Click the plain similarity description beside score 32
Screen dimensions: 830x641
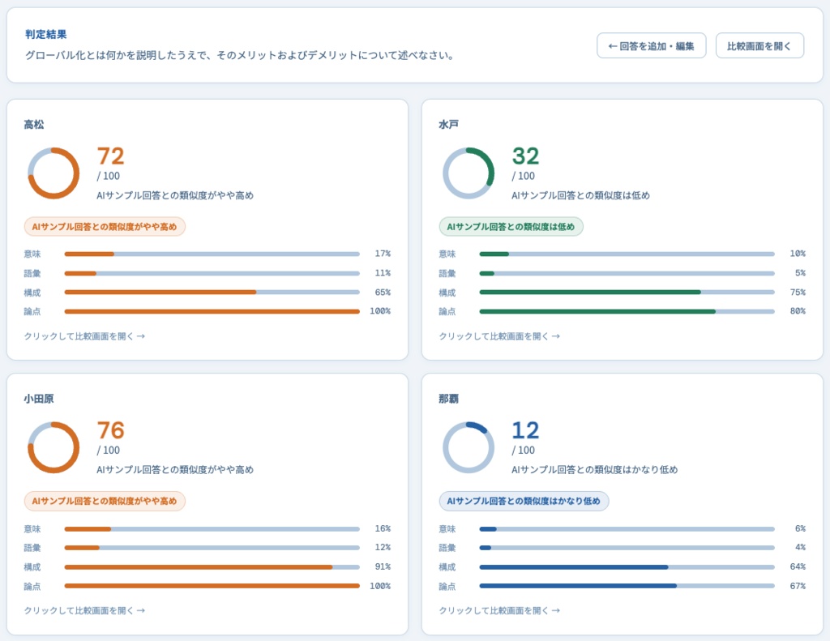click(x=580, y=195)
